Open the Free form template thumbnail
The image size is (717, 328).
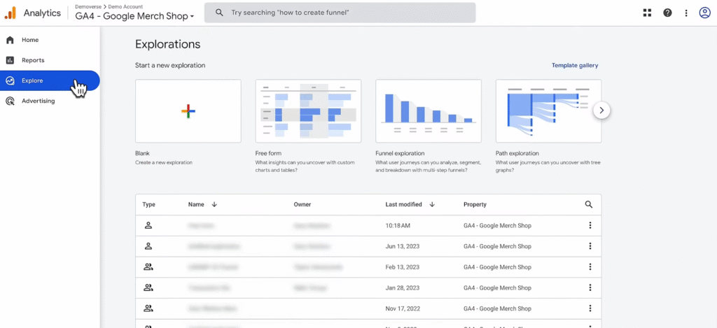point(308,111)
